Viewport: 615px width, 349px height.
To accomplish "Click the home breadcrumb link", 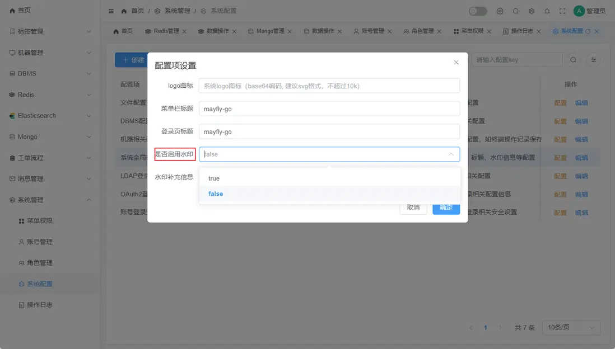I will 133,11.
